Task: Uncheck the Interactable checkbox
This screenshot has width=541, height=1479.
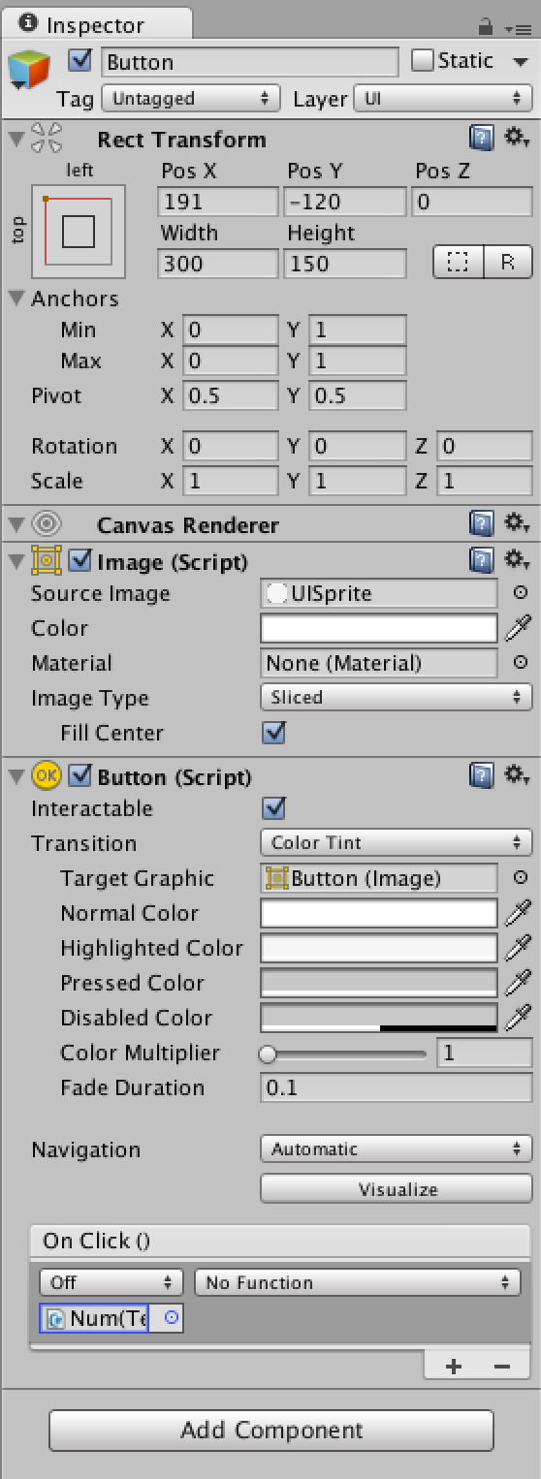Action: coord(274,808)
